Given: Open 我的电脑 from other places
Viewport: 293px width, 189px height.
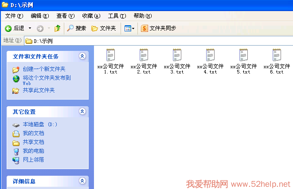Looking at the screenshot, I should 33,151.
